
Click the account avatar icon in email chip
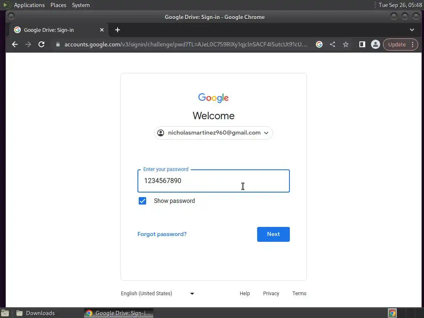pos(161,133)
